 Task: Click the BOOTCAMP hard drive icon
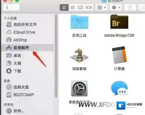point(9,95)
